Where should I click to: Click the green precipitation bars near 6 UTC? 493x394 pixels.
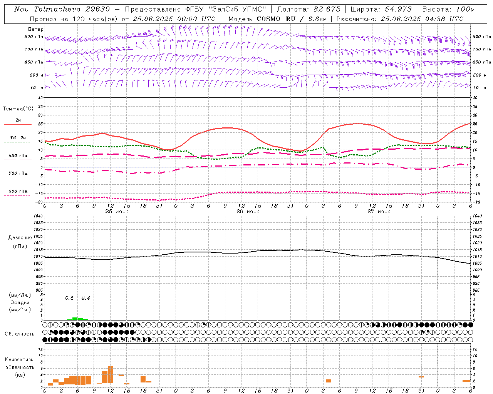click(x=77, y=319)
